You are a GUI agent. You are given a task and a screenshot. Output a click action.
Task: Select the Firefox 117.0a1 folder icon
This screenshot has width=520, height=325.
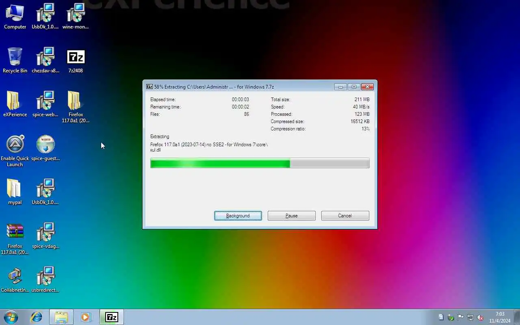pyautogui.click(x=76, y=107)
